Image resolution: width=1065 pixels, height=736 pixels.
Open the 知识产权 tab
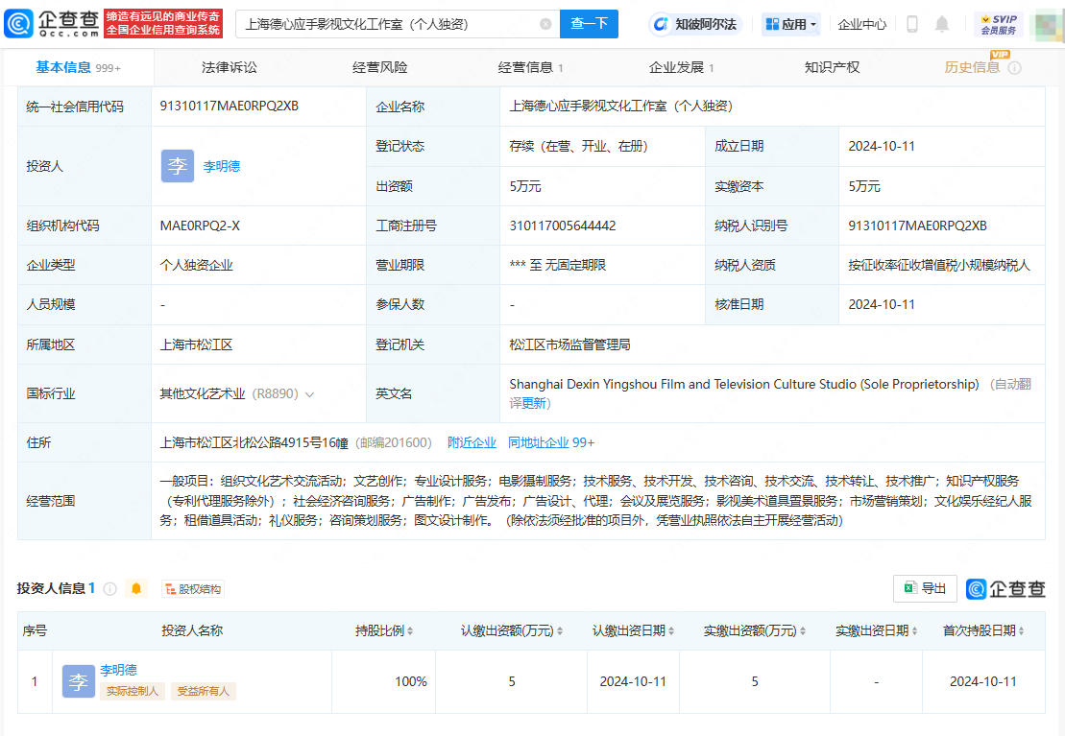click(x=832, y=67)
